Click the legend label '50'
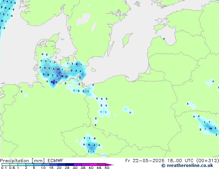Image resolution: width=219 pixels, height=169 pixels. (107, 168)
